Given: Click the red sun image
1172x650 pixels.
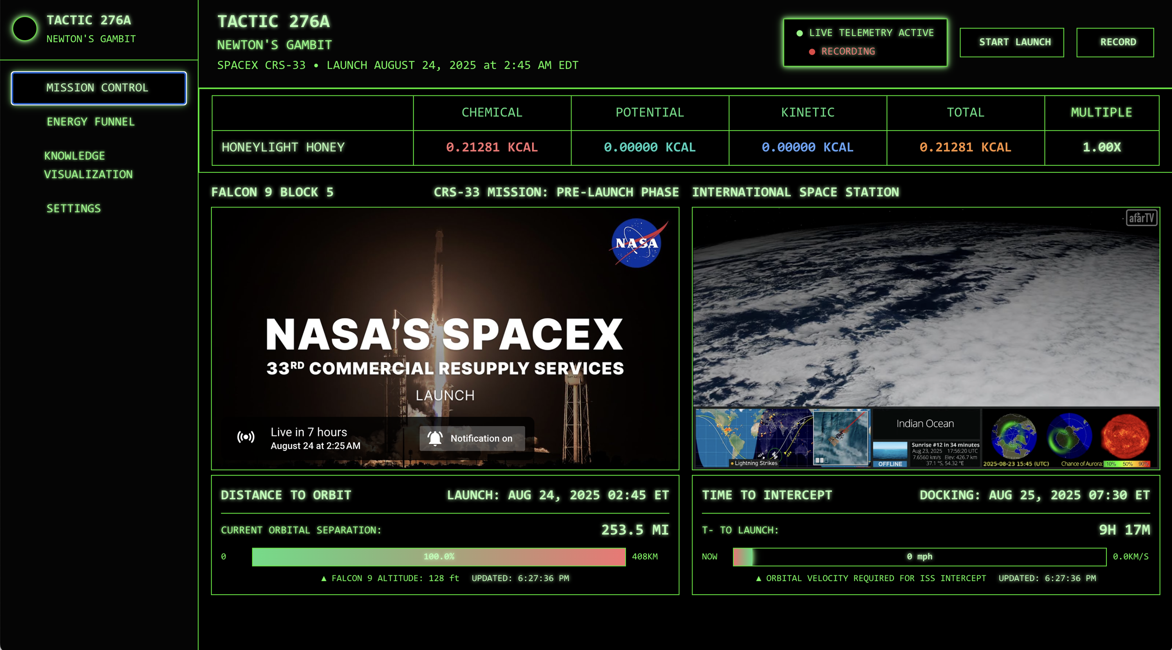Looking at the screenshot, I should pyautogui.click(x=1125, y=436).
